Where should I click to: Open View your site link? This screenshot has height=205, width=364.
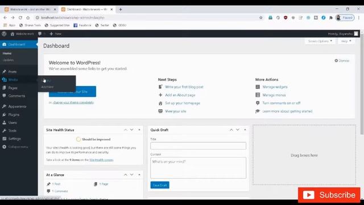click(x=176, y=112)
